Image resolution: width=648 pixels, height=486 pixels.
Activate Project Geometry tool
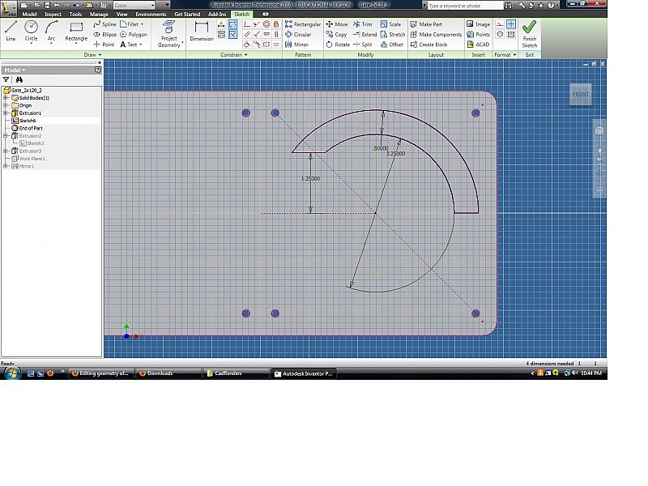click(x=168, y=34)
